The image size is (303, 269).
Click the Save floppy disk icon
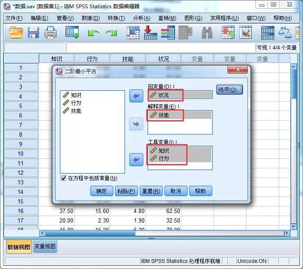[33, 33]
